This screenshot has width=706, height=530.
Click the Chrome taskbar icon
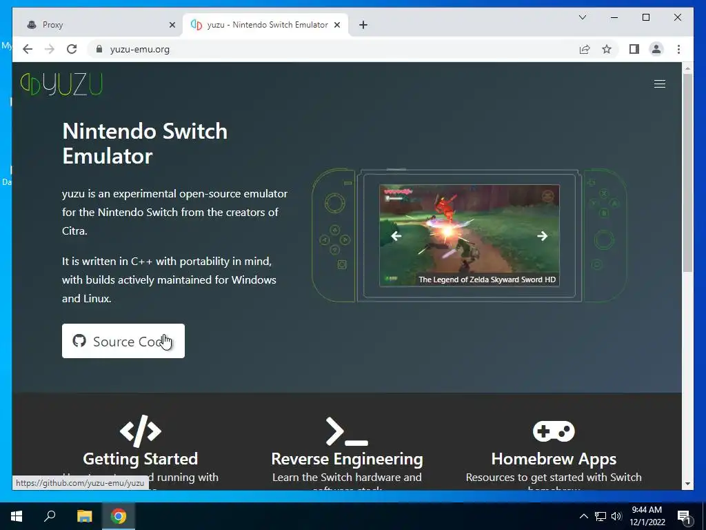(x=119, y=516)
